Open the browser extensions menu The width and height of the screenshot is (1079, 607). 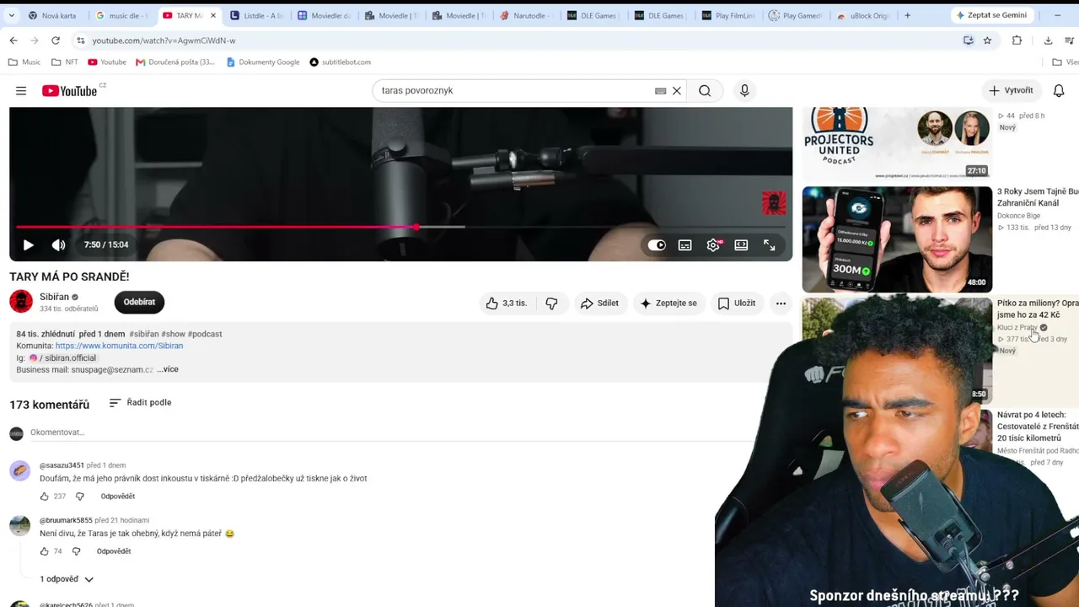1017,40
